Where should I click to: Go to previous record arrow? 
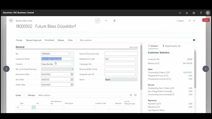[x=6, y=69]
